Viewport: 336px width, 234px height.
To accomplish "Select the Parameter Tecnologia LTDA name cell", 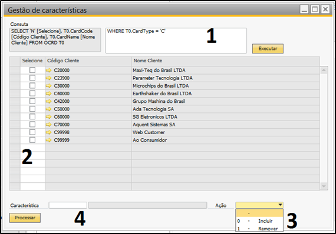I will point(225,78).
